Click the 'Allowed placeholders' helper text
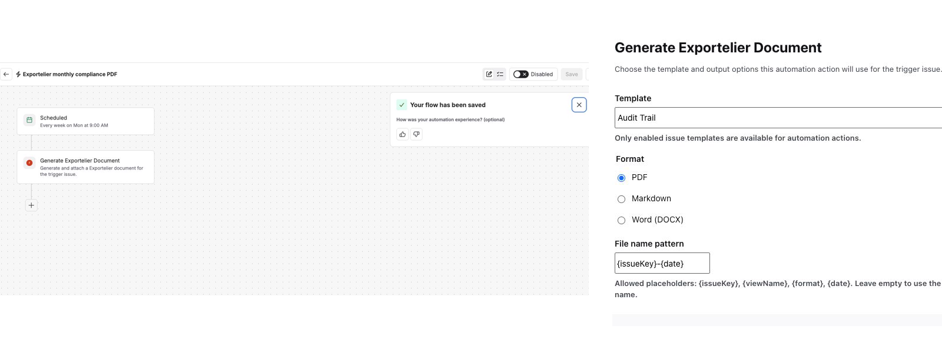 coord(778,289)
